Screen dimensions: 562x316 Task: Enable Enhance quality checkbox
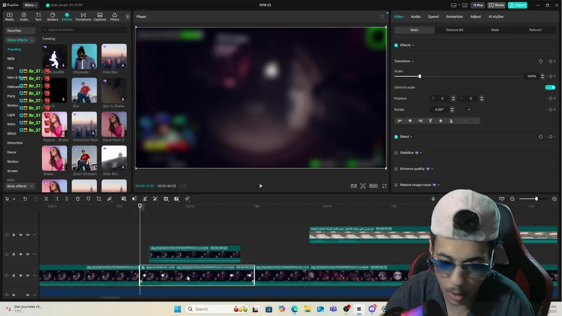(396, 169)
